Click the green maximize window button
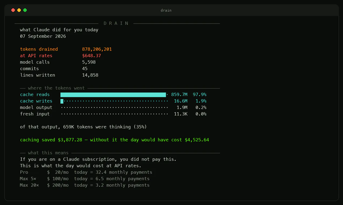The width and height of the screenshot is (343, 205). tap(25, 10)
